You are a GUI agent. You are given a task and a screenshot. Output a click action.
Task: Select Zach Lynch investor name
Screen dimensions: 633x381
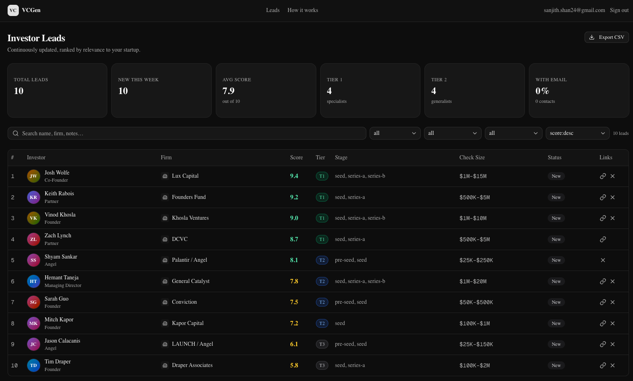58,236
